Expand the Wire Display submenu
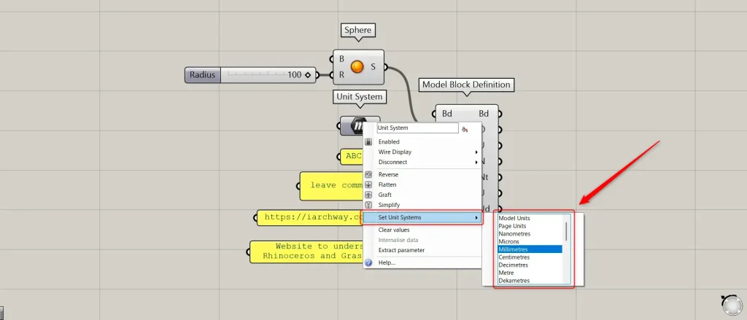Screen dimensions: 747x320 422,152
